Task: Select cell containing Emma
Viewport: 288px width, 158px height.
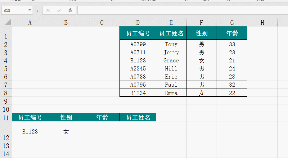Action: click(171, 93)
